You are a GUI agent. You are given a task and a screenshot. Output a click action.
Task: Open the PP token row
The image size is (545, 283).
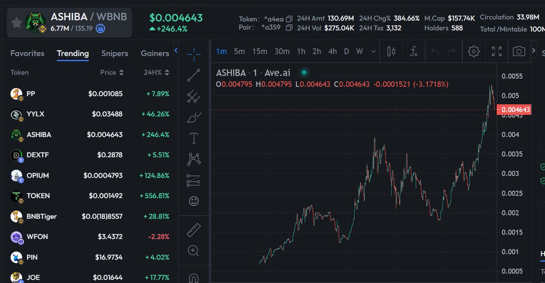click(90, 94)
